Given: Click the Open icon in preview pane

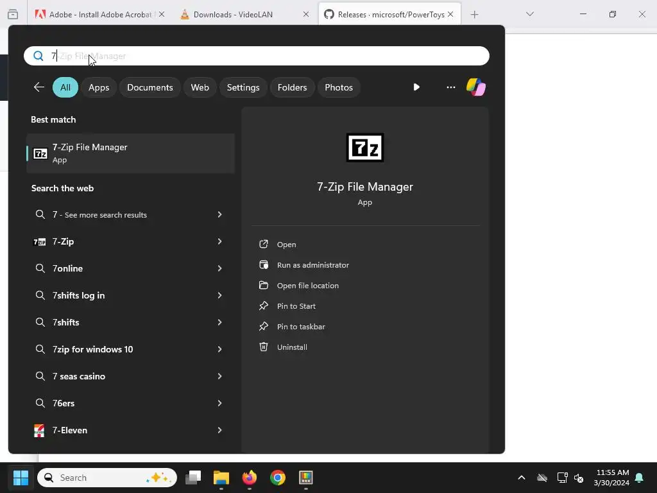Looking at the screenshot, I should pos(264,245).
